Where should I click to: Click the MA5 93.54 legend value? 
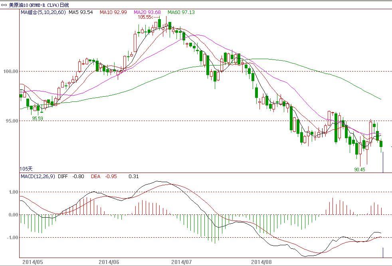click(81, 12)
